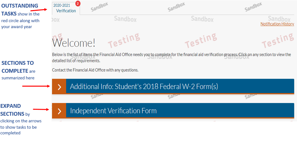
Task: Click the Welcome! heading
Action: click(74, 43)
